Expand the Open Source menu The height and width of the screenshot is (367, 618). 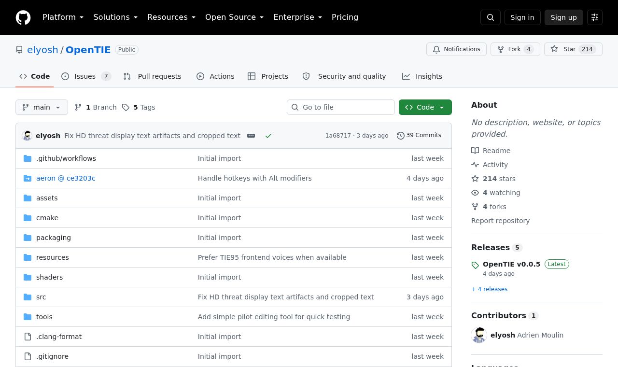[x=235, y=17]
